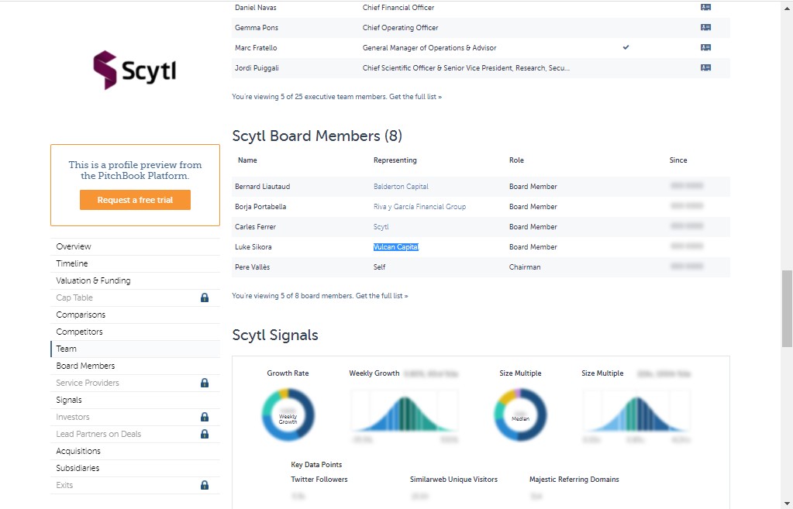Get the full list of board members
The image size is (793, 509).
pyautogui.click(x=382, y=296)
